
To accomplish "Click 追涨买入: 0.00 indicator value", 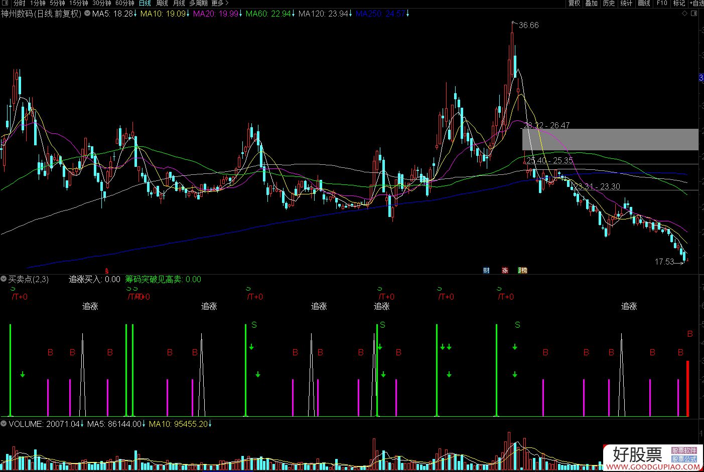I will [94, 279].
